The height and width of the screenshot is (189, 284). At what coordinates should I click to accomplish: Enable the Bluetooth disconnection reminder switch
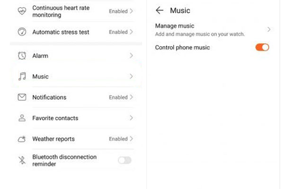tap(124, 160)
